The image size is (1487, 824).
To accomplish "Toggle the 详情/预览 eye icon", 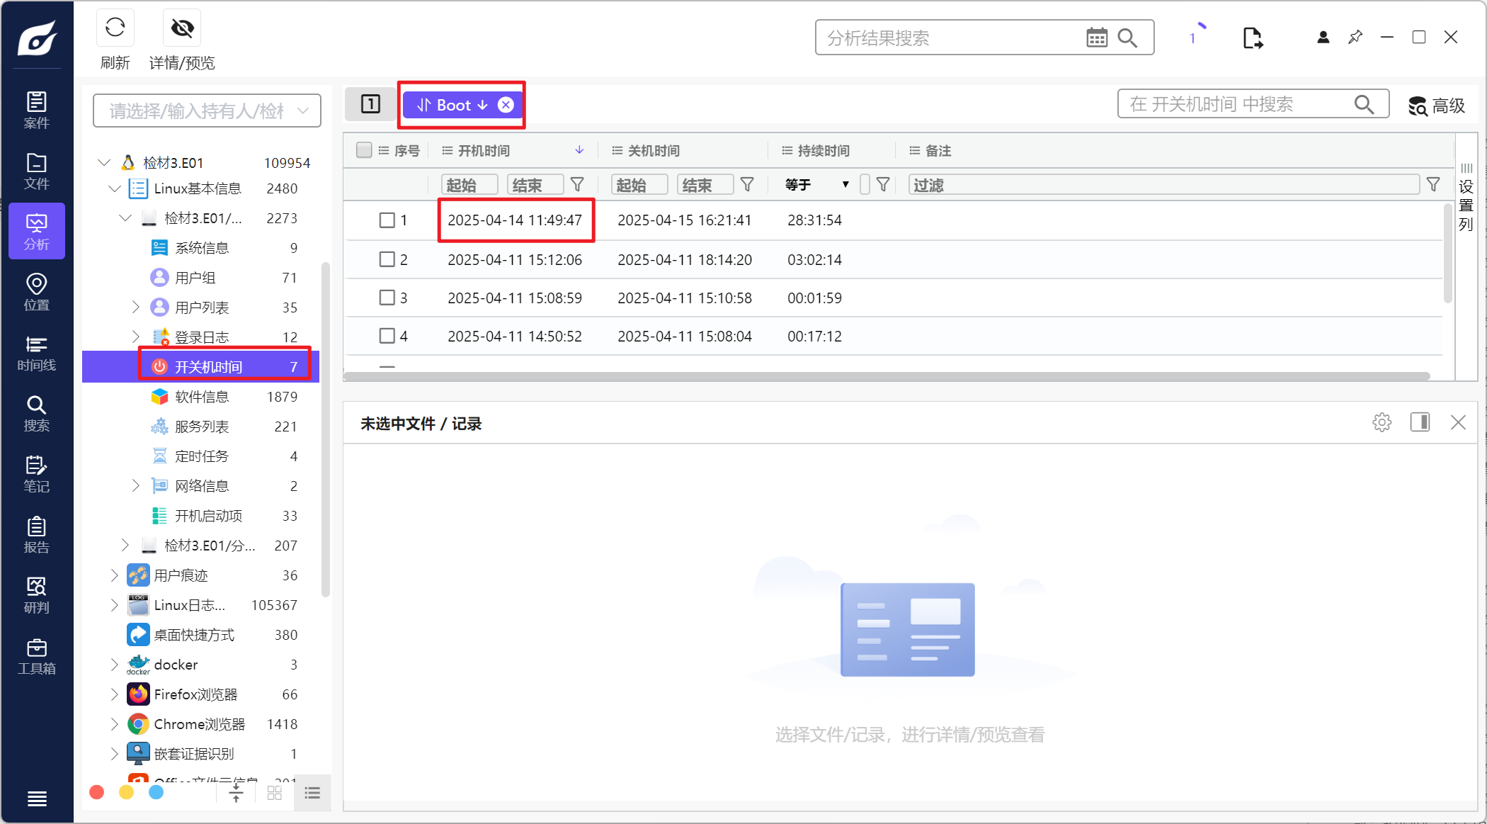I will tap(182, 28).
